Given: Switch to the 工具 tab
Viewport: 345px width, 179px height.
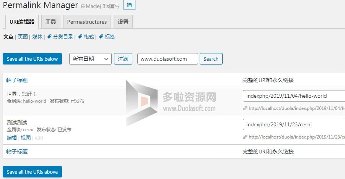Looking at the screenshot, I should tap(50, 22).
